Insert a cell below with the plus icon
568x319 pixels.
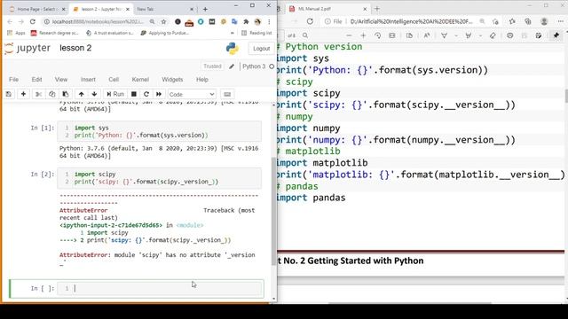pos(23,94)
